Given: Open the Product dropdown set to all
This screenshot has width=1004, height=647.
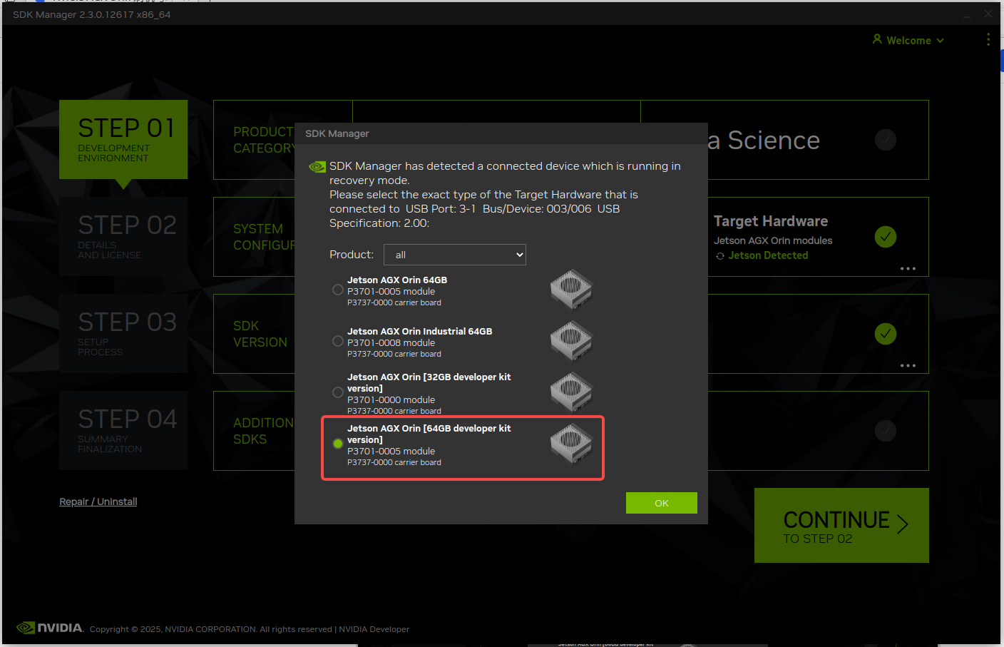Looking at the screenshot, I should pos(455,255).
